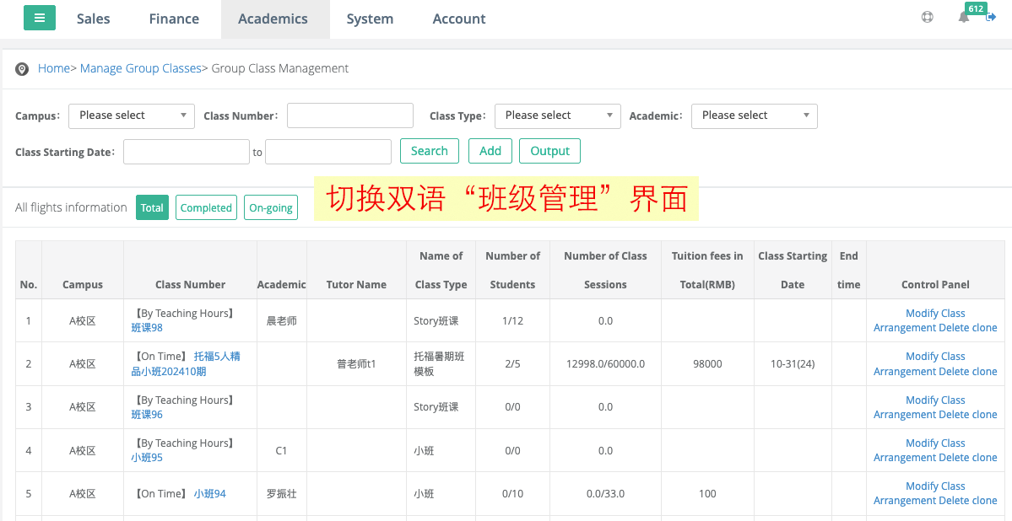Click the location pin breadcrumb icon

[22, 69]
